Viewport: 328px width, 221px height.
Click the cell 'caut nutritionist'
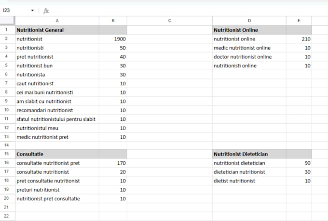57,84
